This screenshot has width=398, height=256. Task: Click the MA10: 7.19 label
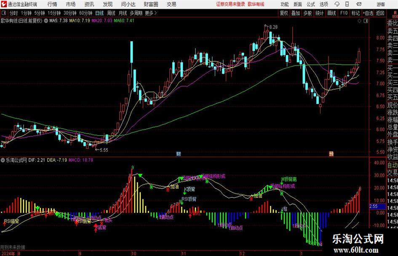point(80,21)
